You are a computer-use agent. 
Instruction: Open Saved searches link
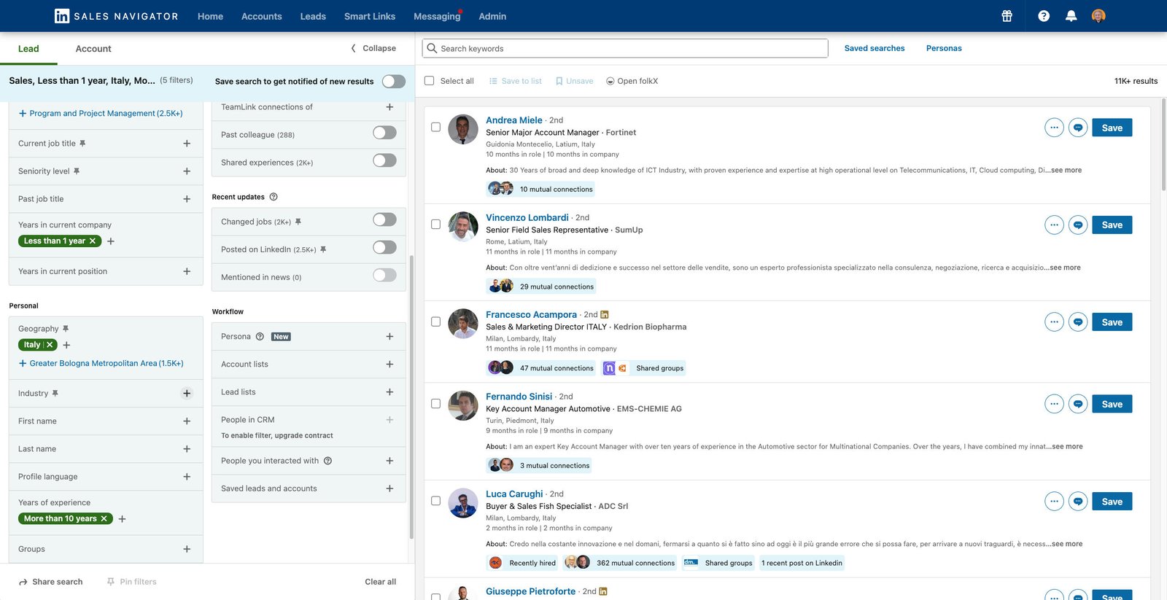875,48
